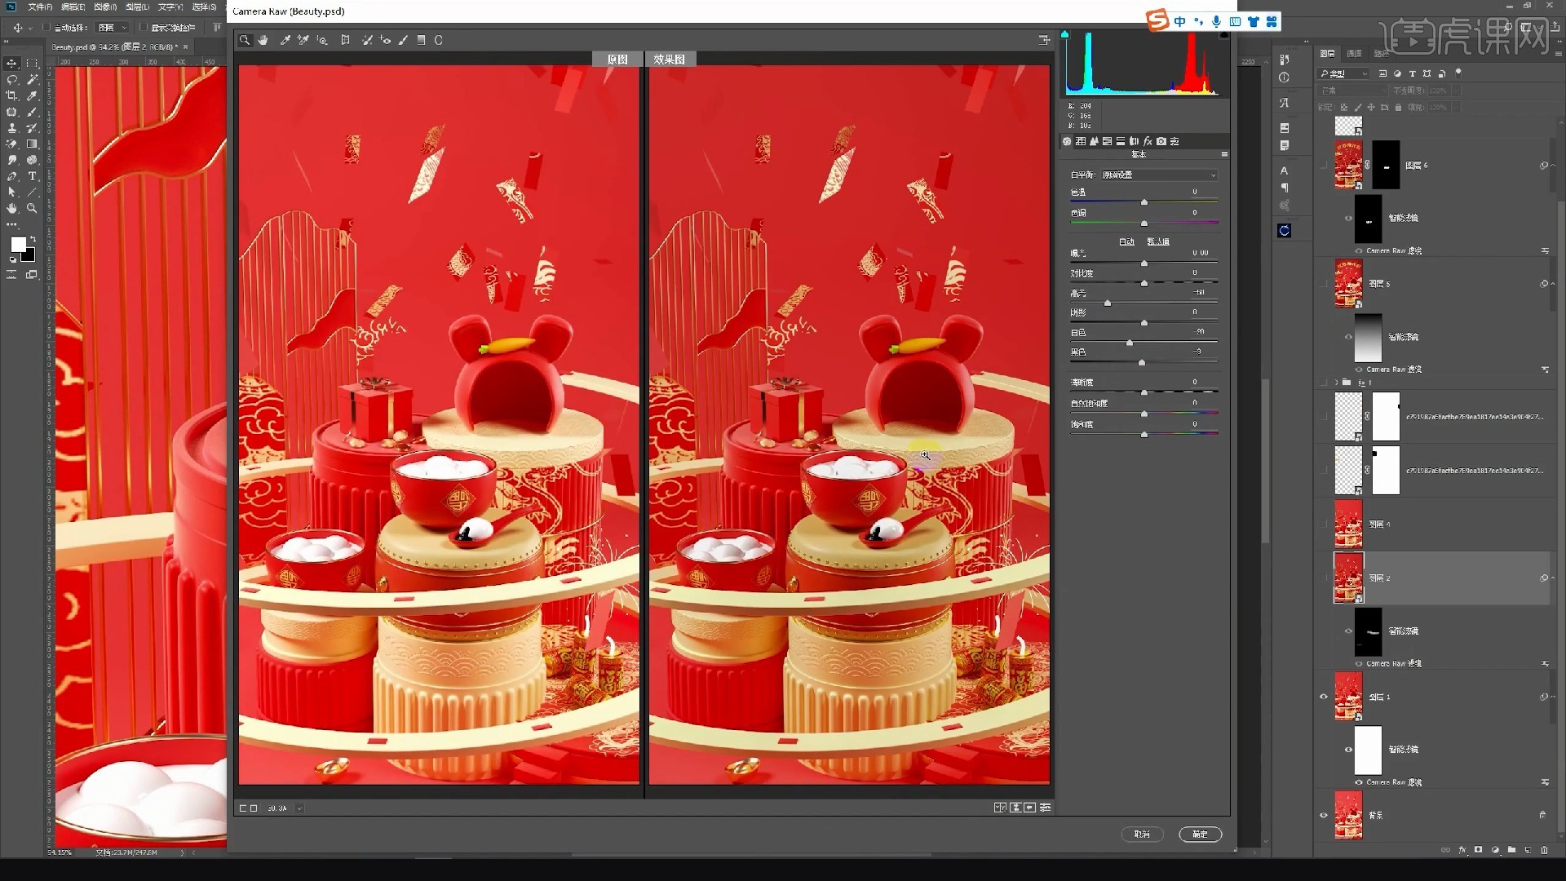Switch to the Paths (路径) tab
Screen dimensions: 1566x881
pos(1380,54)
